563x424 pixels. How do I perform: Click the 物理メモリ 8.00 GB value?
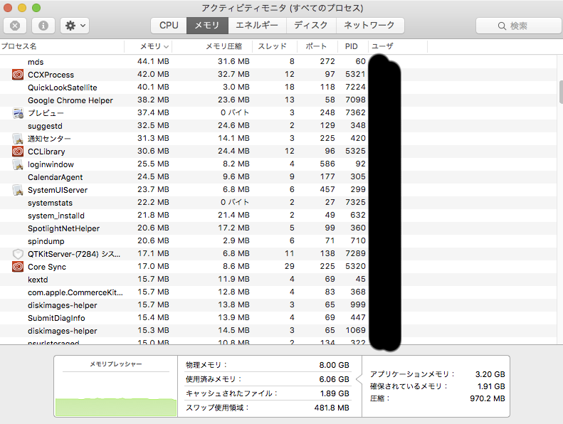click(x=335, y=365)
